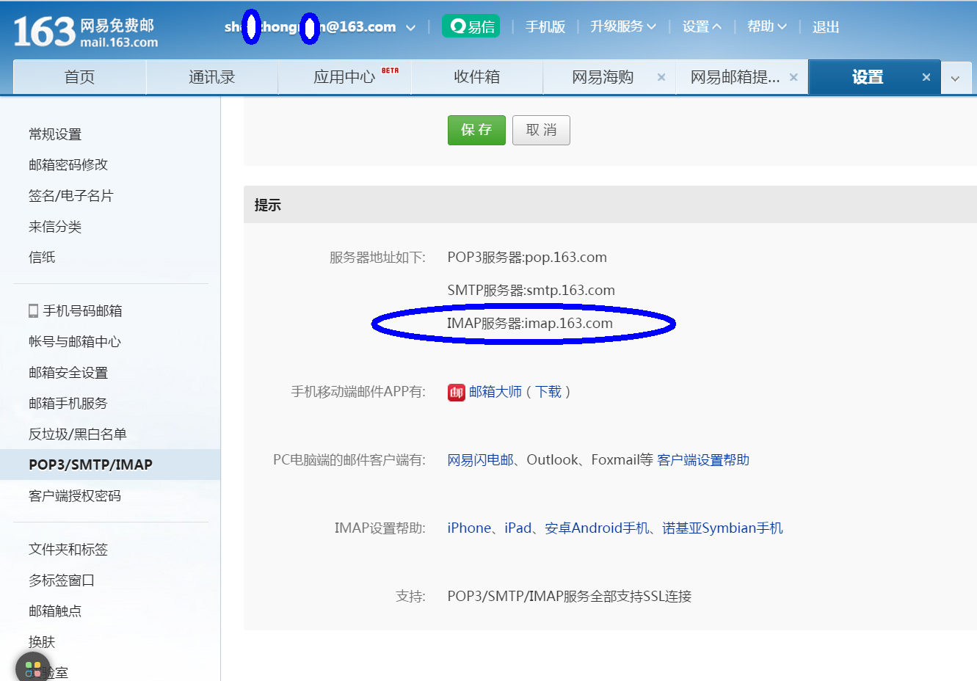
Task: Open the 应用中心 tab
Action: click(x=344, y=77)
